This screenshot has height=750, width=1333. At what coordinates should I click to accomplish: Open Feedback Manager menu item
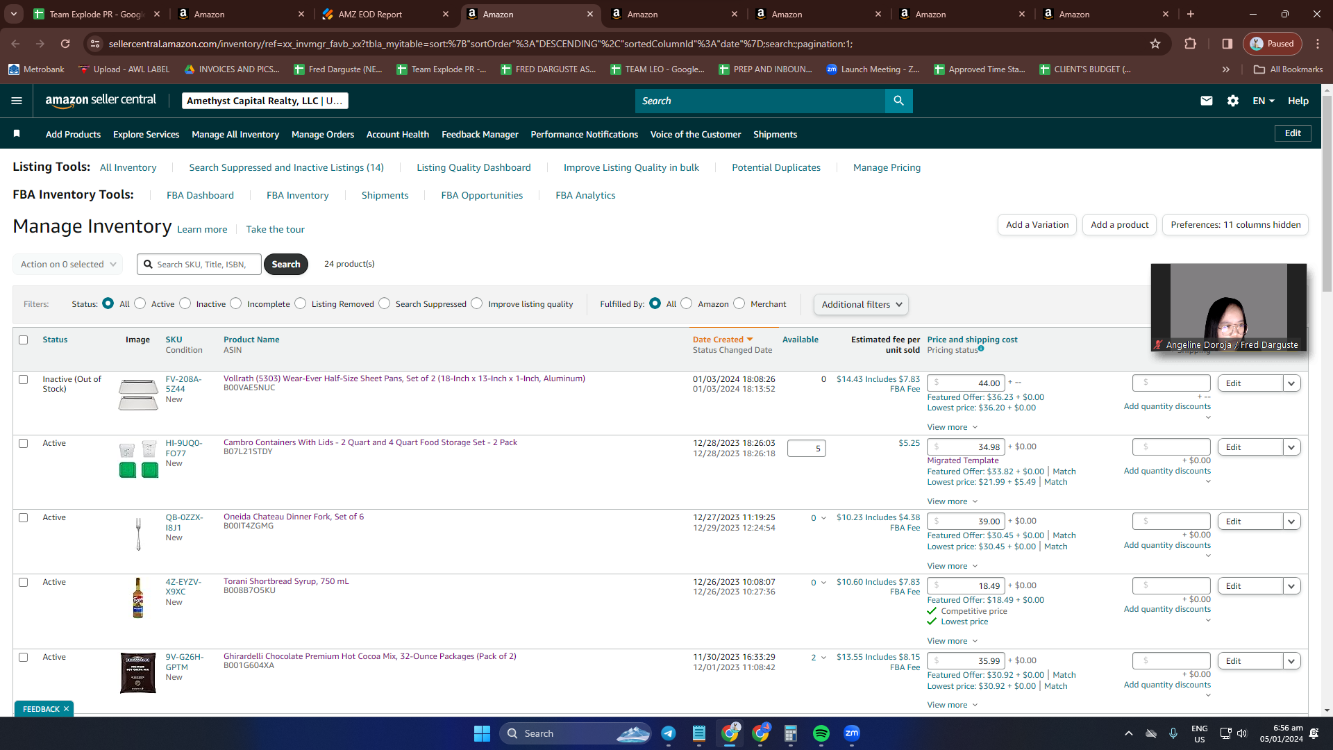[480, 134]
